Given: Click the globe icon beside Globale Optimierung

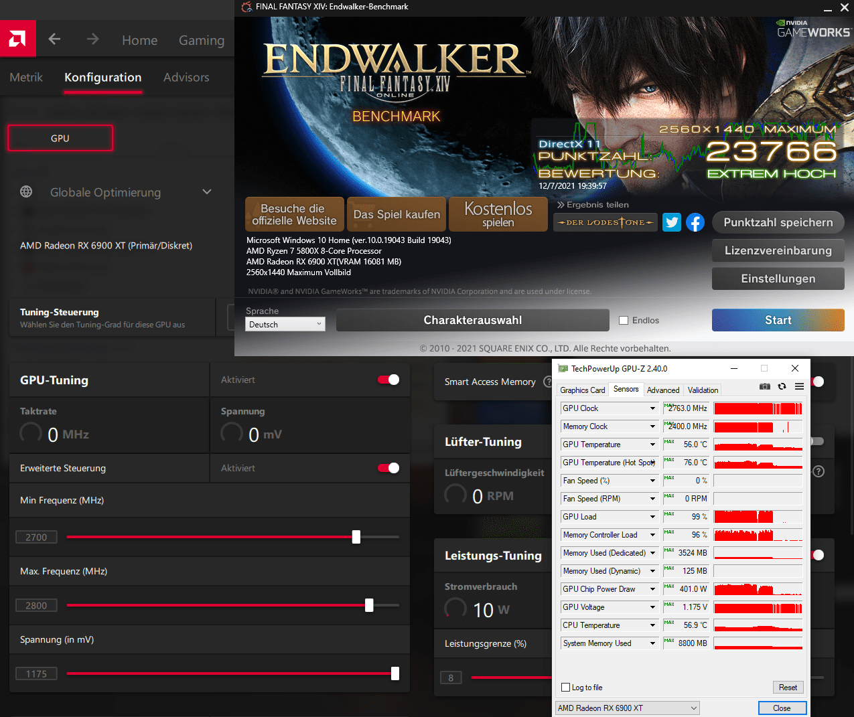Looking at the screenshot, I should (x=26, y=192).
